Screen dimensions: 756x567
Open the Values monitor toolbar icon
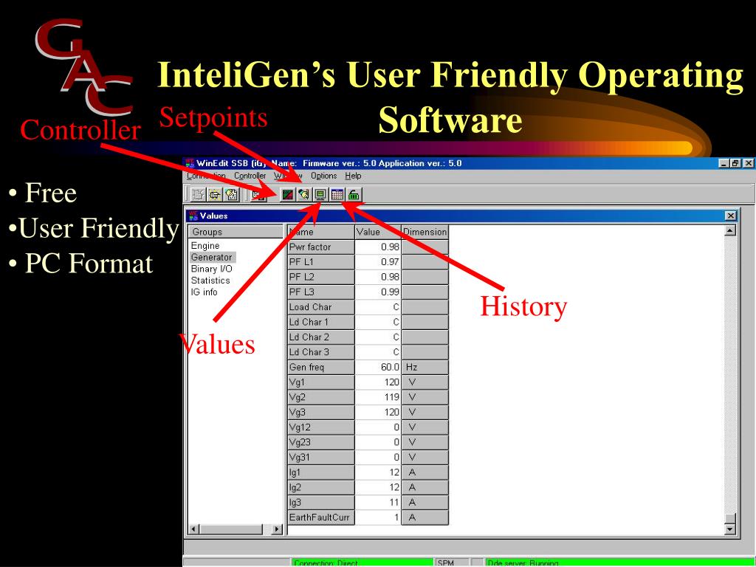320,195
